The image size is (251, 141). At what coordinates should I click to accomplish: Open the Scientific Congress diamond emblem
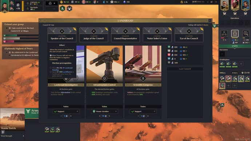143,78
